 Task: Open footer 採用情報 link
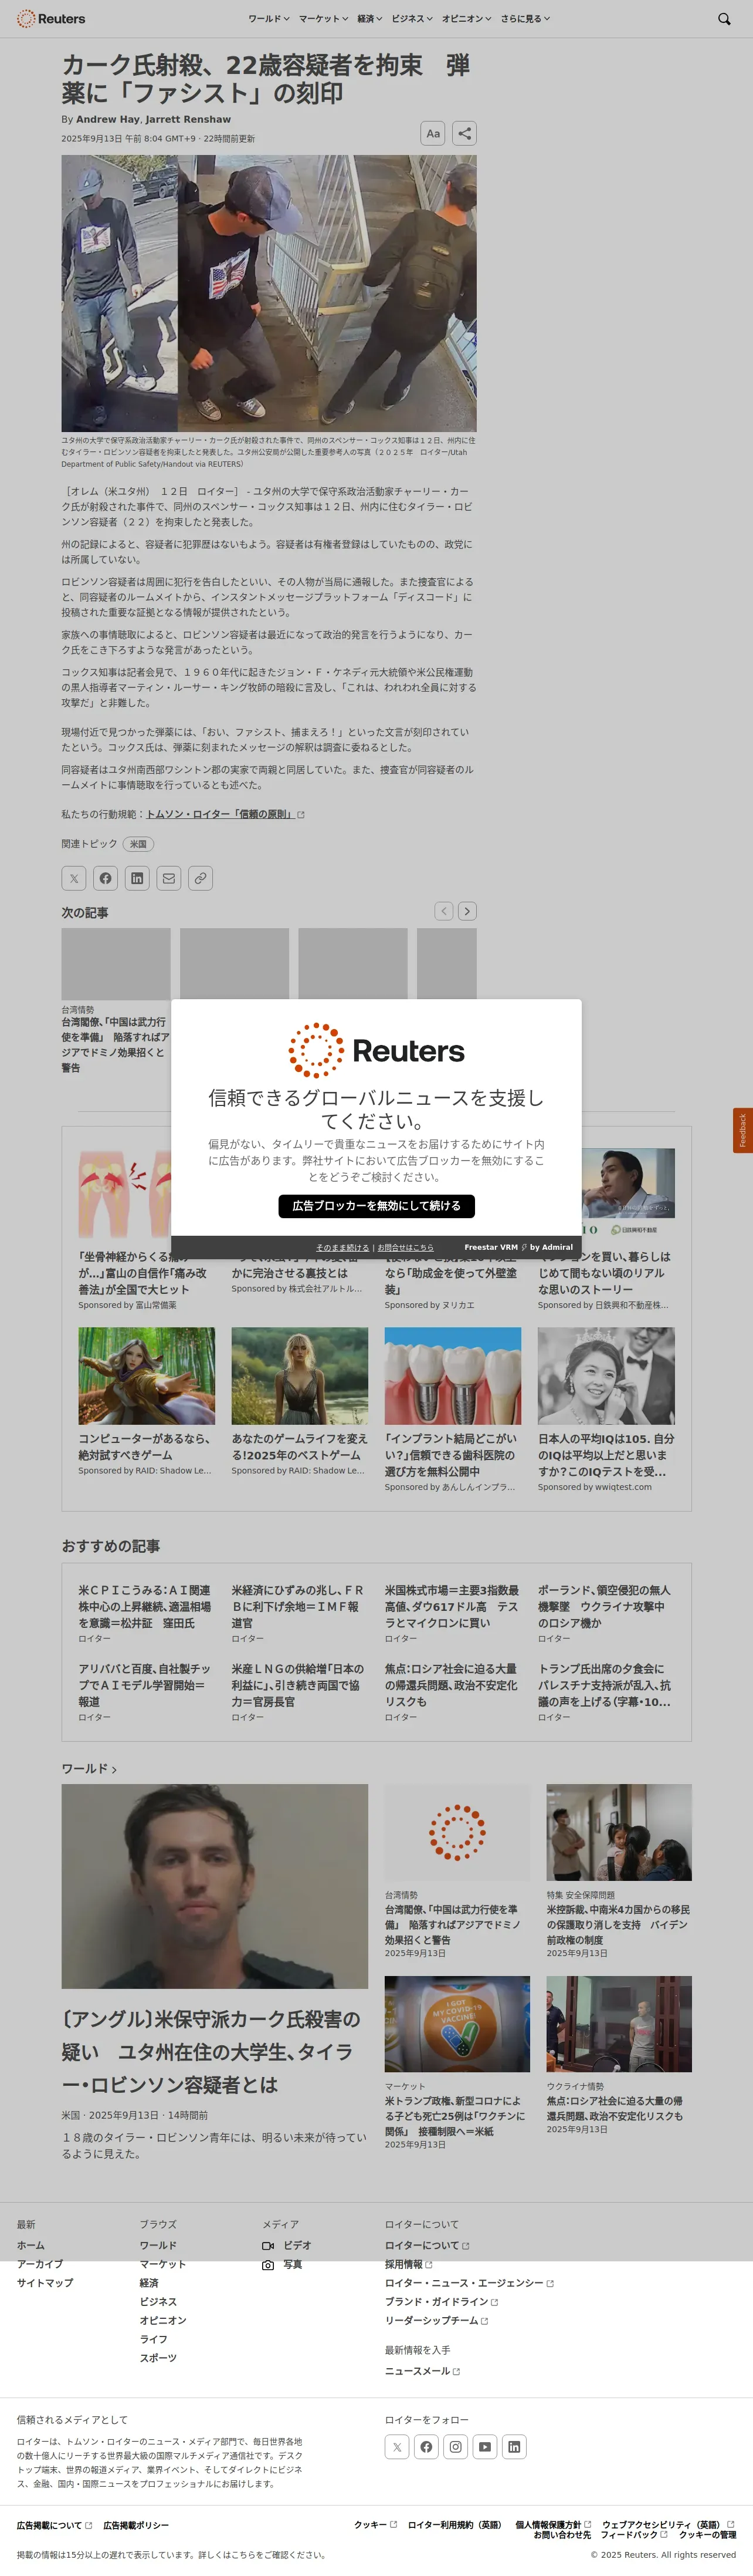click(408, 2264)
